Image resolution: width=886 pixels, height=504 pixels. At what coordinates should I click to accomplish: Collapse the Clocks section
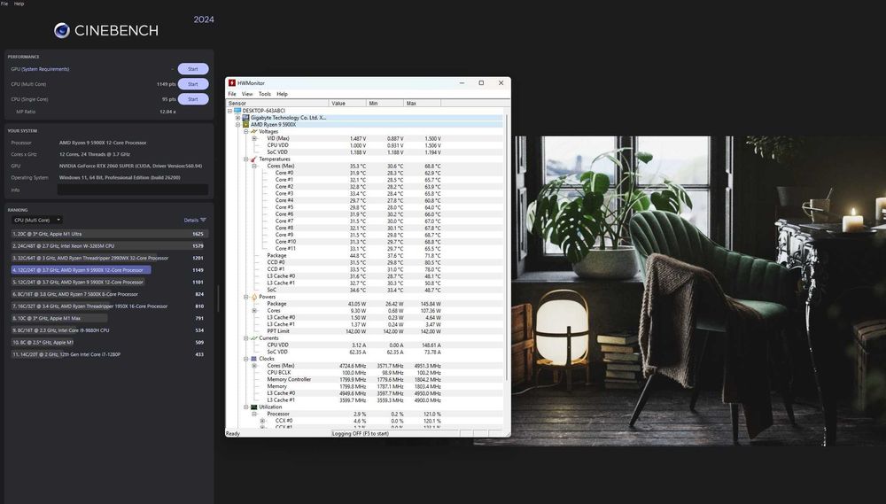tap(245, 359)
